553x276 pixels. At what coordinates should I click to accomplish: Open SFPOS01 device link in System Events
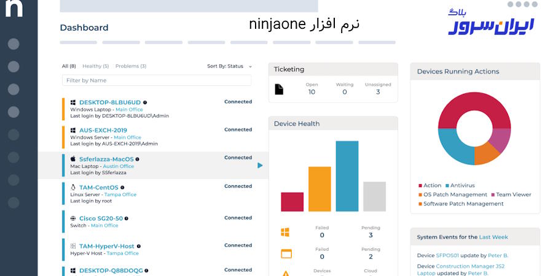click(x=447, y=256)
